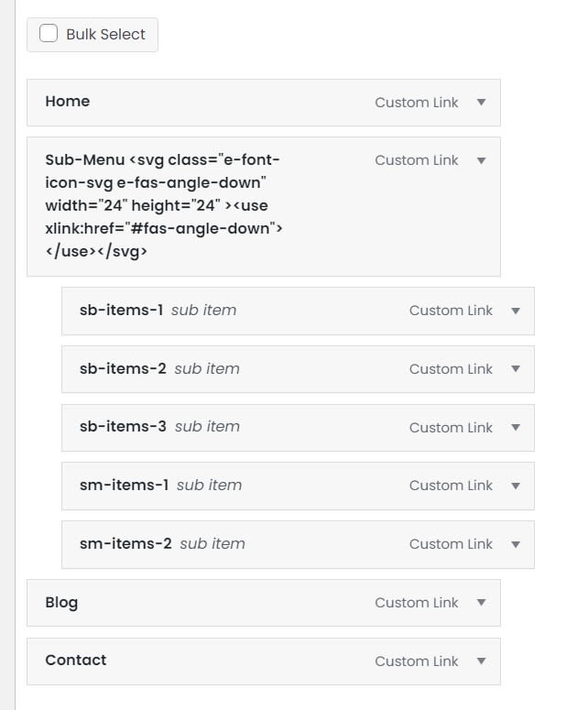Click Custom Link label on sm-items-1
The width and height of the screenshot is (588, 710).
click(451, 486)
